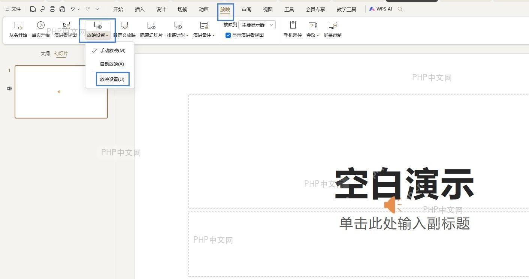
Task: Click the print icon in quick access toolbar
Action: 52,9
